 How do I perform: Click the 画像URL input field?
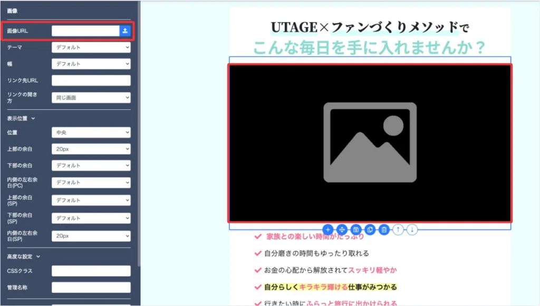tap(85, 31)
